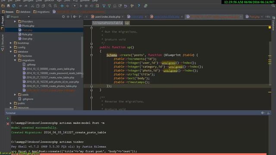Click Collapse All icon in Project panel

coord(68,17)
